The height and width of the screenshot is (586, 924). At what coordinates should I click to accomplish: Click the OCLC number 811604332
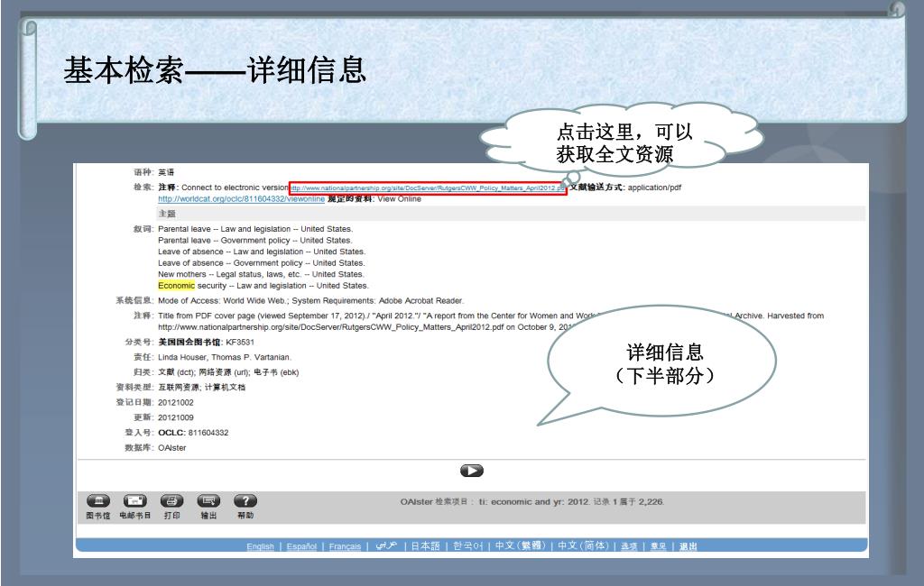208,433
